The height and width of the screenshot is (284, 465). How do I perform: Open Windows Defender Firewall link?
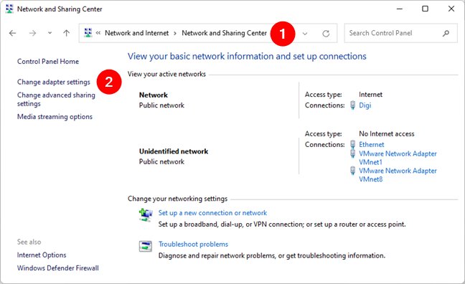click(58, 268)
